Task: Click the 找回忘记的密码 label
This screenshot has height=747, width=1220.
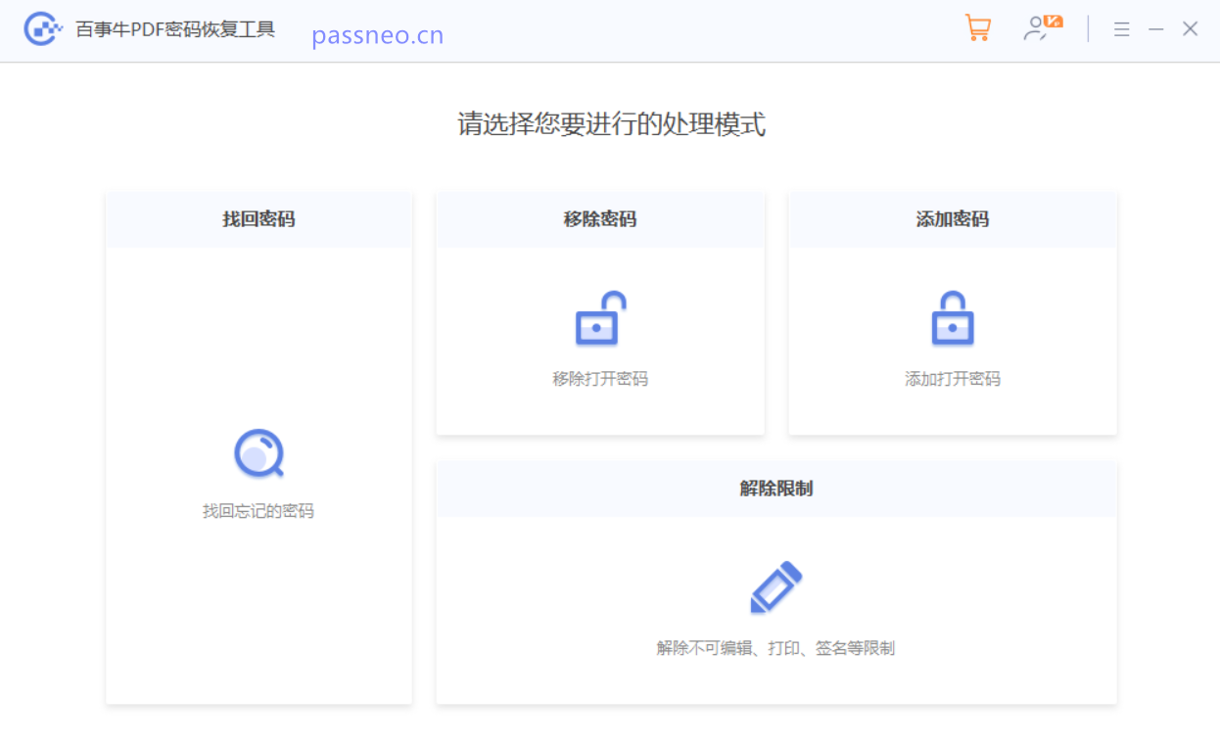Action: click(x=258, y=511)
